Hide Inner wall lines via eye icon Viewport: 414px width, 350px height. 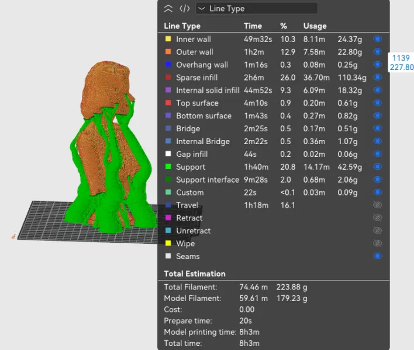click(378, 39)
